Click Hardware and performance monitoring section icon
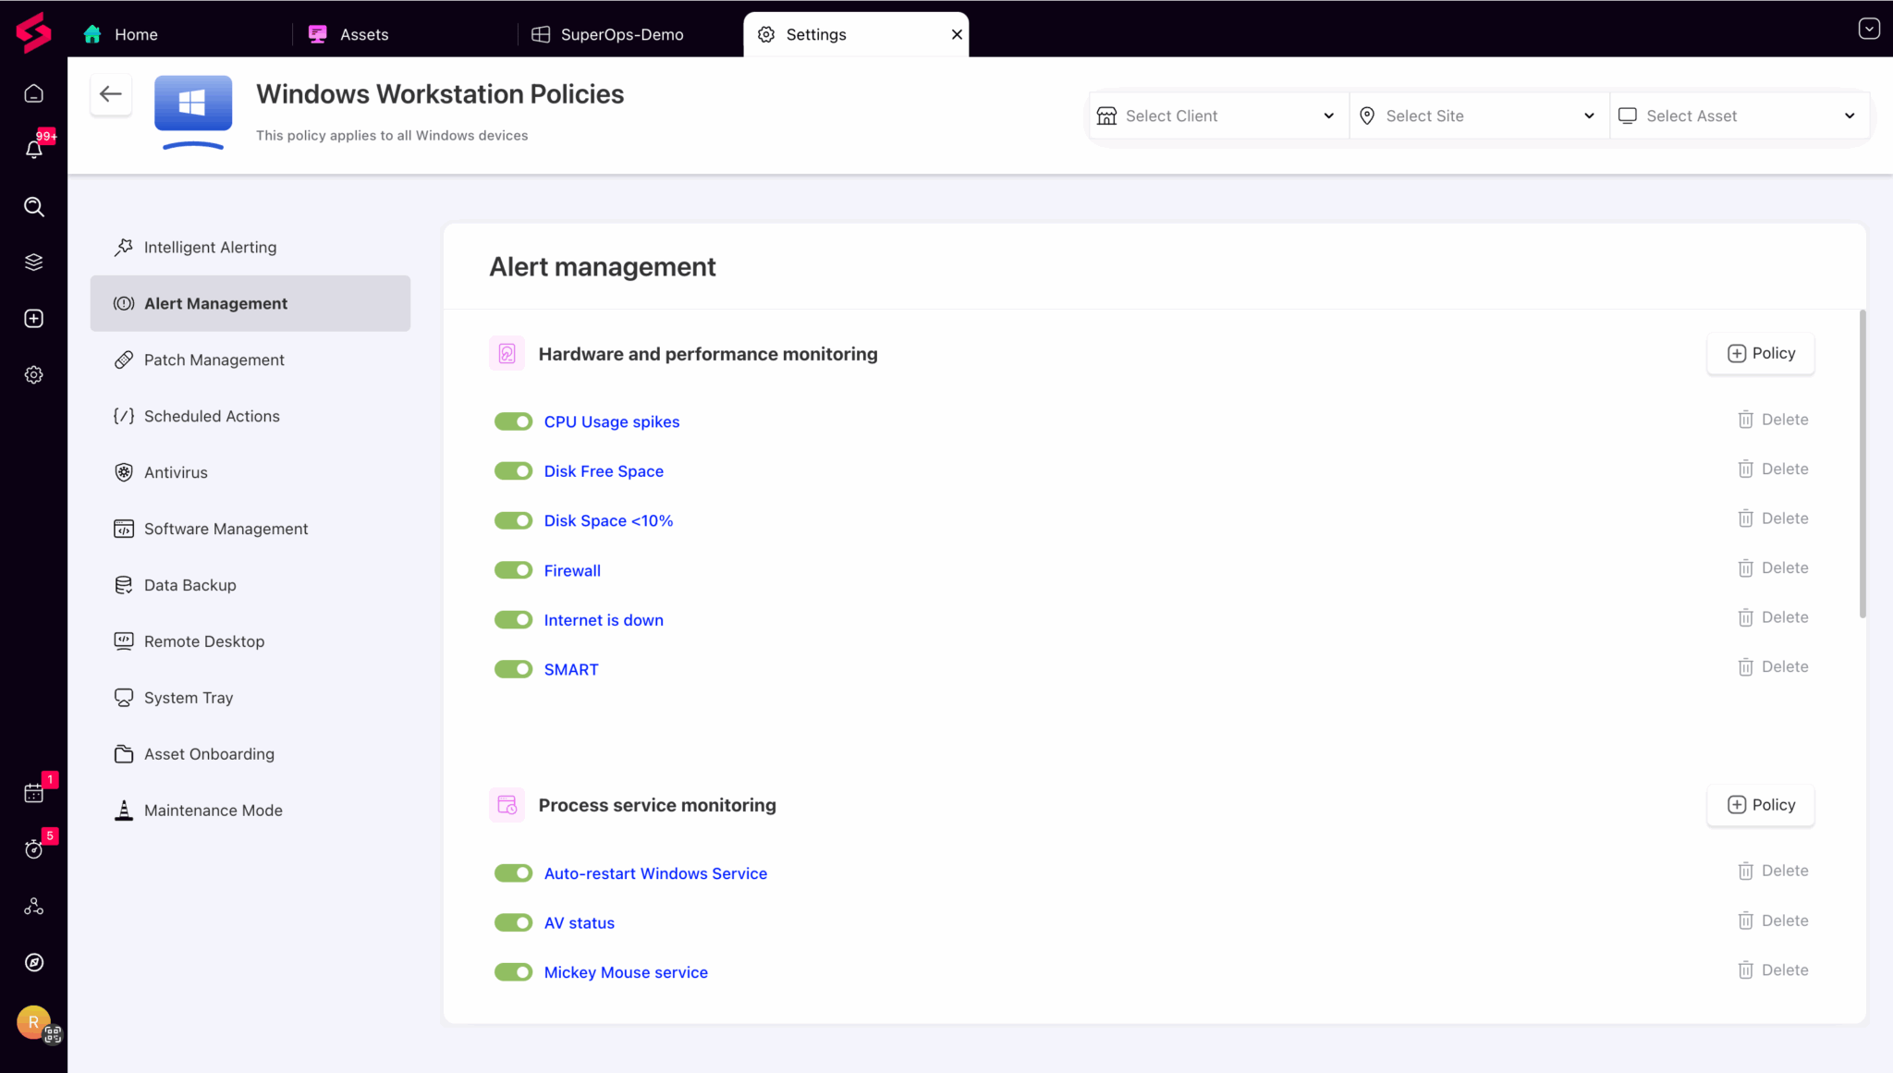1893x1073 pixels. (x=507, y=354)
